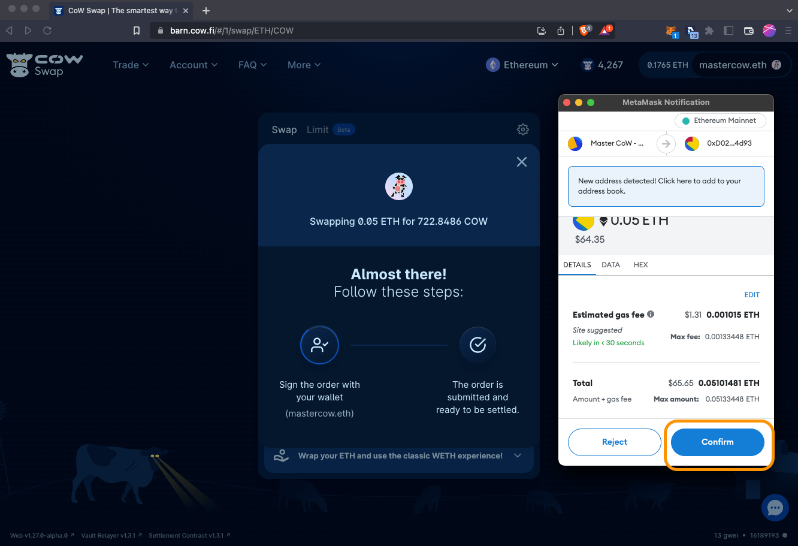This screenshot has height=546, width=798.
Task: Reject the MetaMask transaction
Action: [614, 442]
